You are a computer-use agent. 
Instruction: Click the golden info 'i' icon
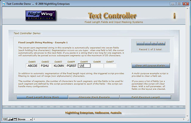pyautogui.click(x=174, y=16)
